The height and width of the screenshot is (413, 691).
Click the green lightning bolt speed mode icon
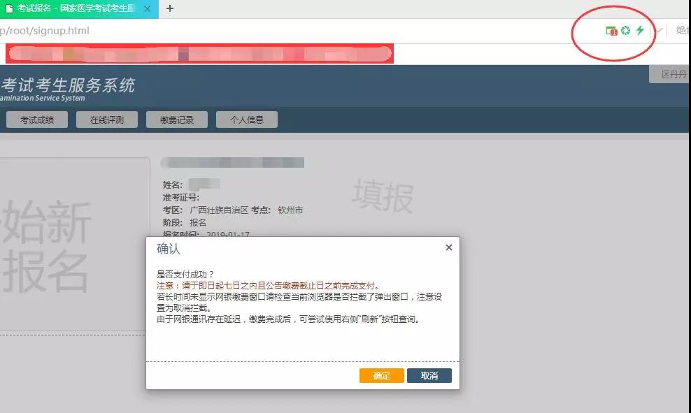639,31
